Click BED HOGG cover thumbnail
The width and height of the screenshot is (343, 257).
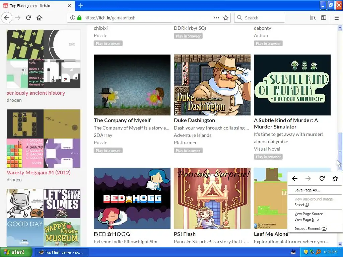click(x=132, y=198)
